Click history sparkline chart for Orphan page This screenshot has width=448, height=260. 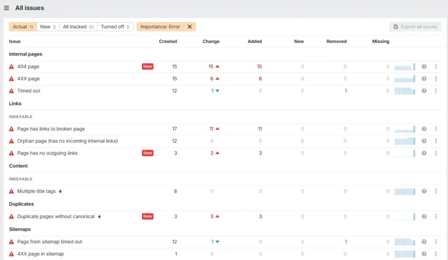(x=405, y=141)
